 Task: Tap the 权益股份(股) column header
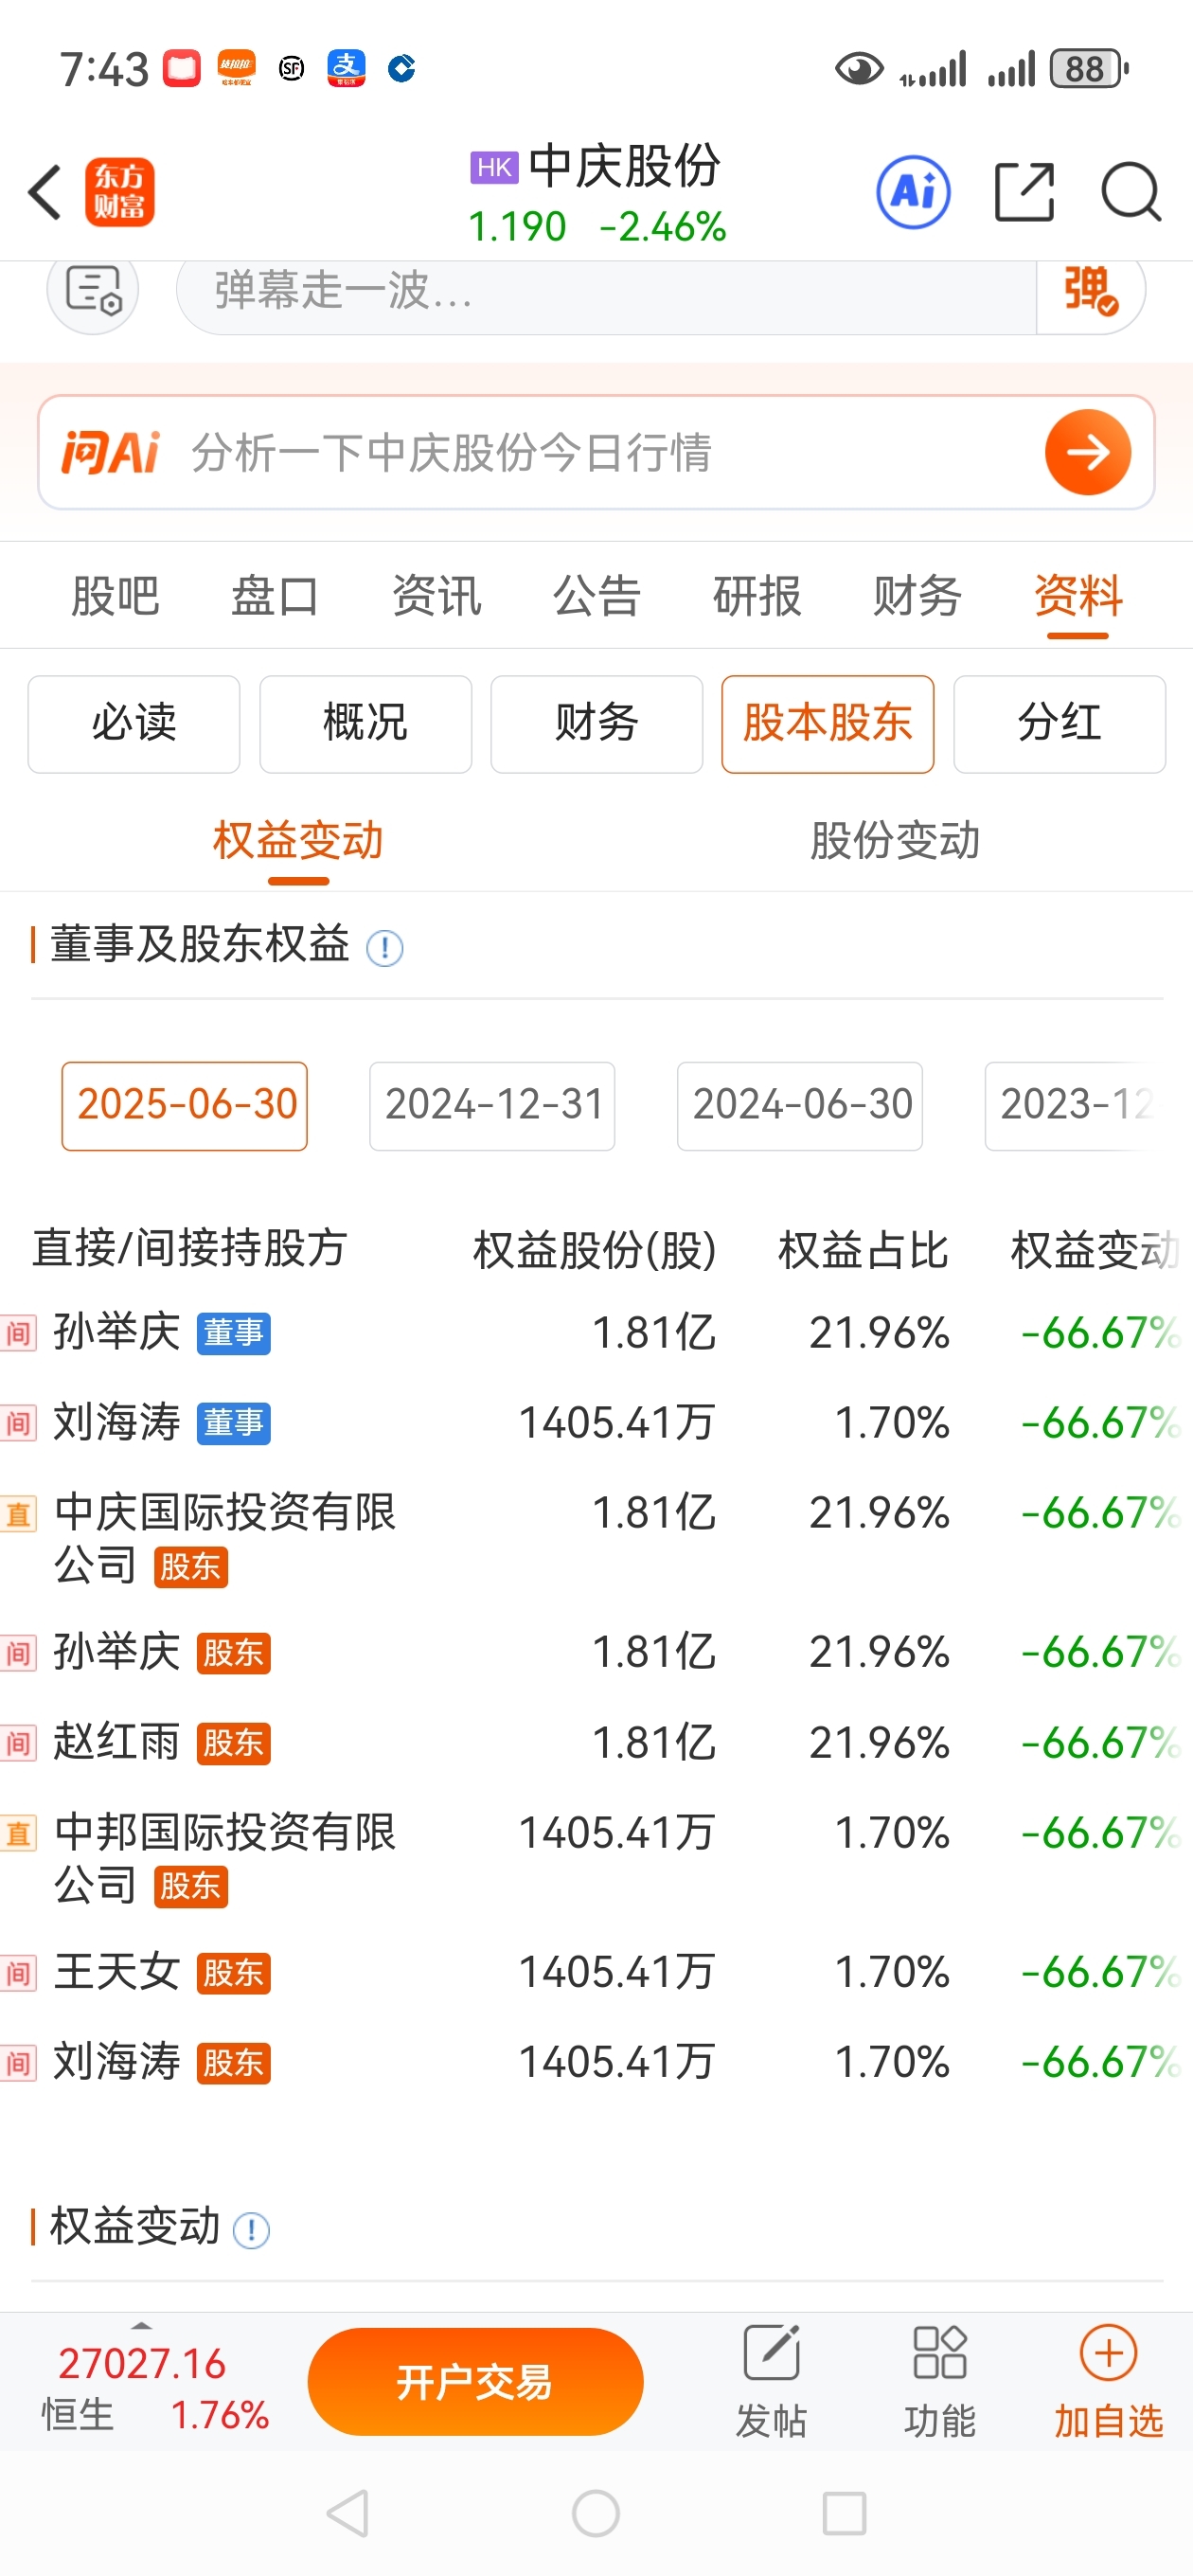(594, 1250)
